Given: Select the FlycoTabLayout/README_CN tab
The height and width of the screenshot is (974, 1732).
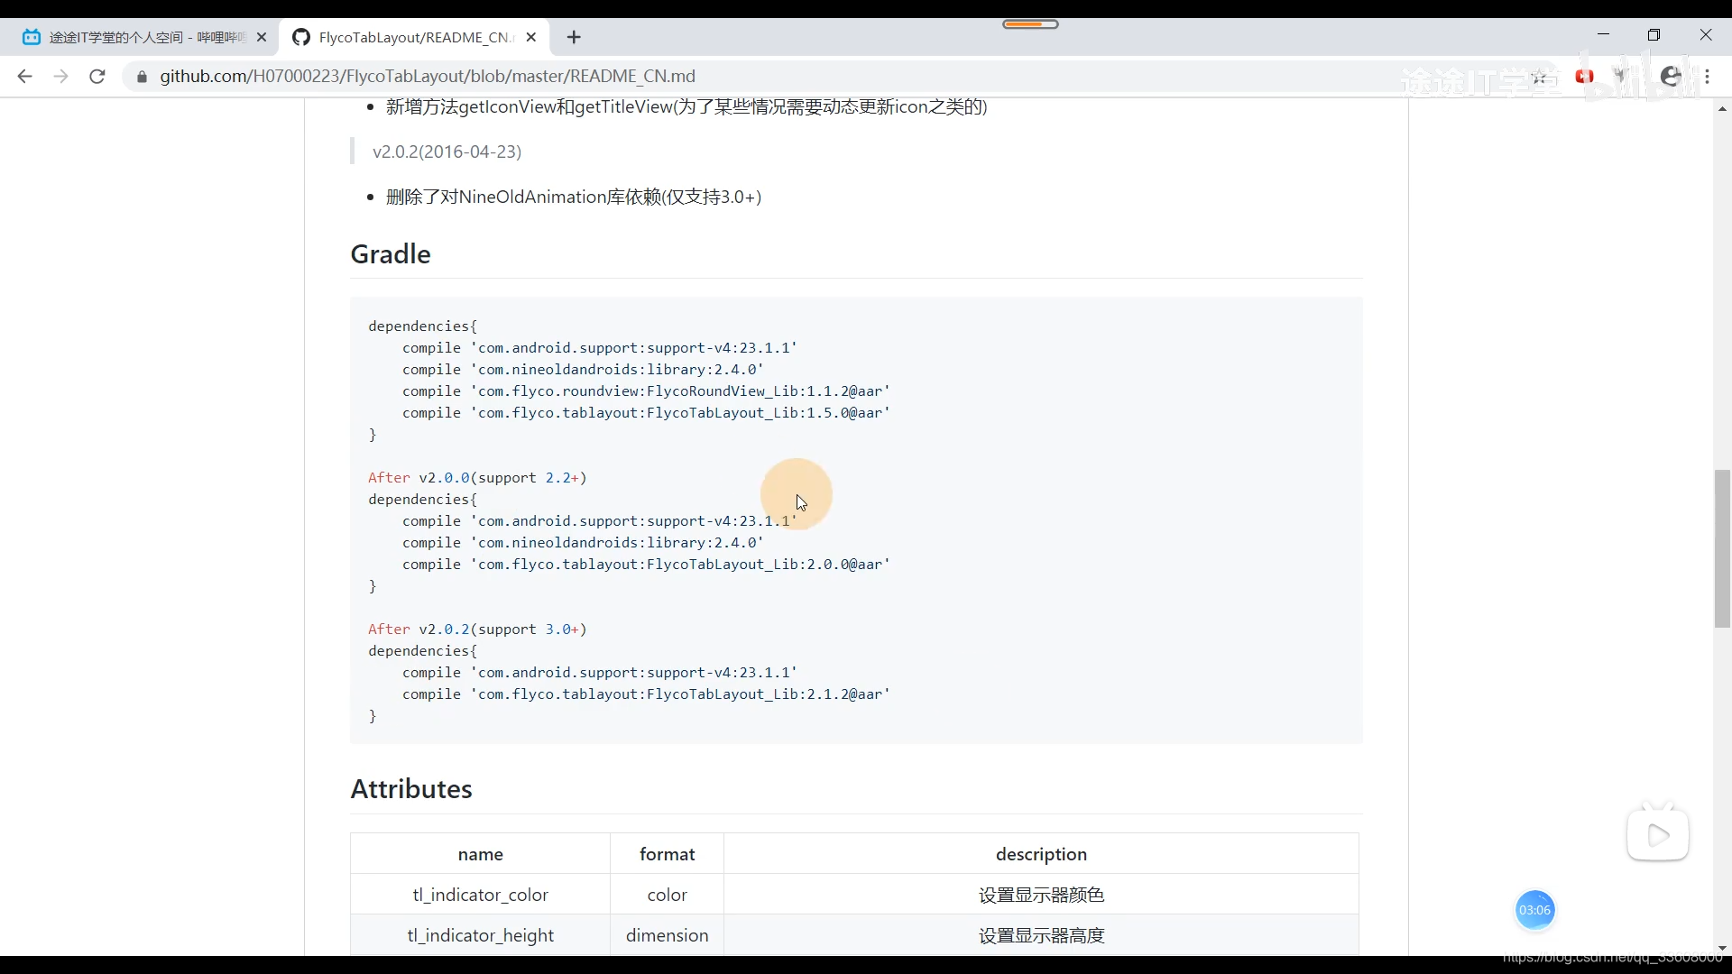Looking at the screenshot, I should coord(415,37).
